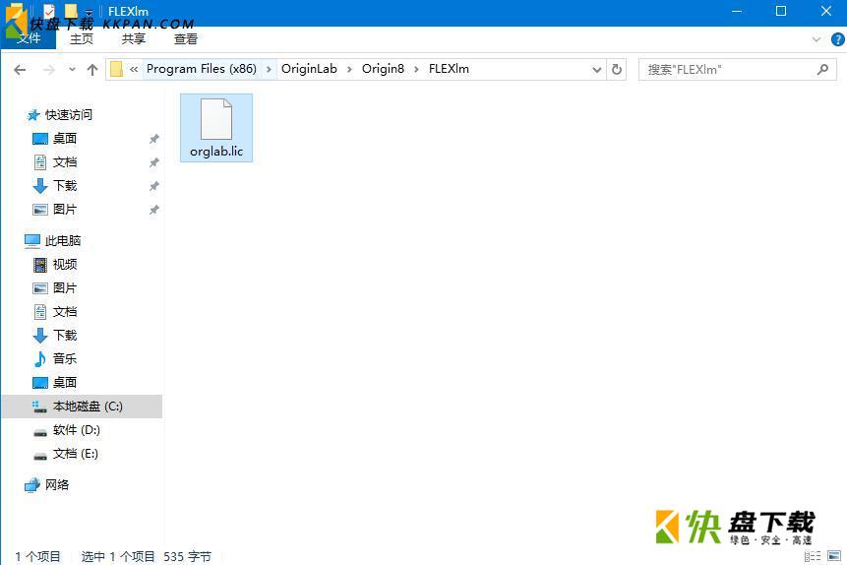Open 文档 folder under 此电脑
The image size is (847, 565).
pyautogui.click(x=65, y=312)
